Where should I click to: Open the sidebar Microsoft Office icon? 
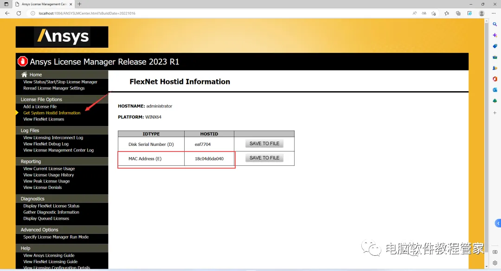pos(495,79)
